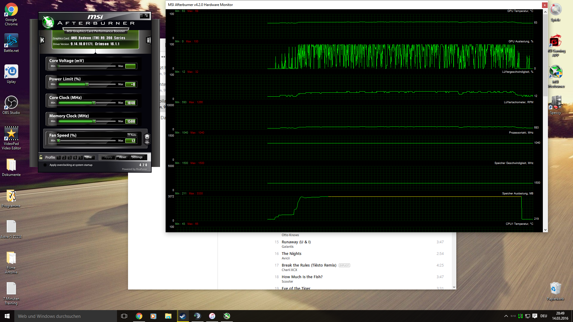Click the User Define fan gear icon
Viewport: 573px width, 322px height.
pyautogui.click(x=147, y=139)
